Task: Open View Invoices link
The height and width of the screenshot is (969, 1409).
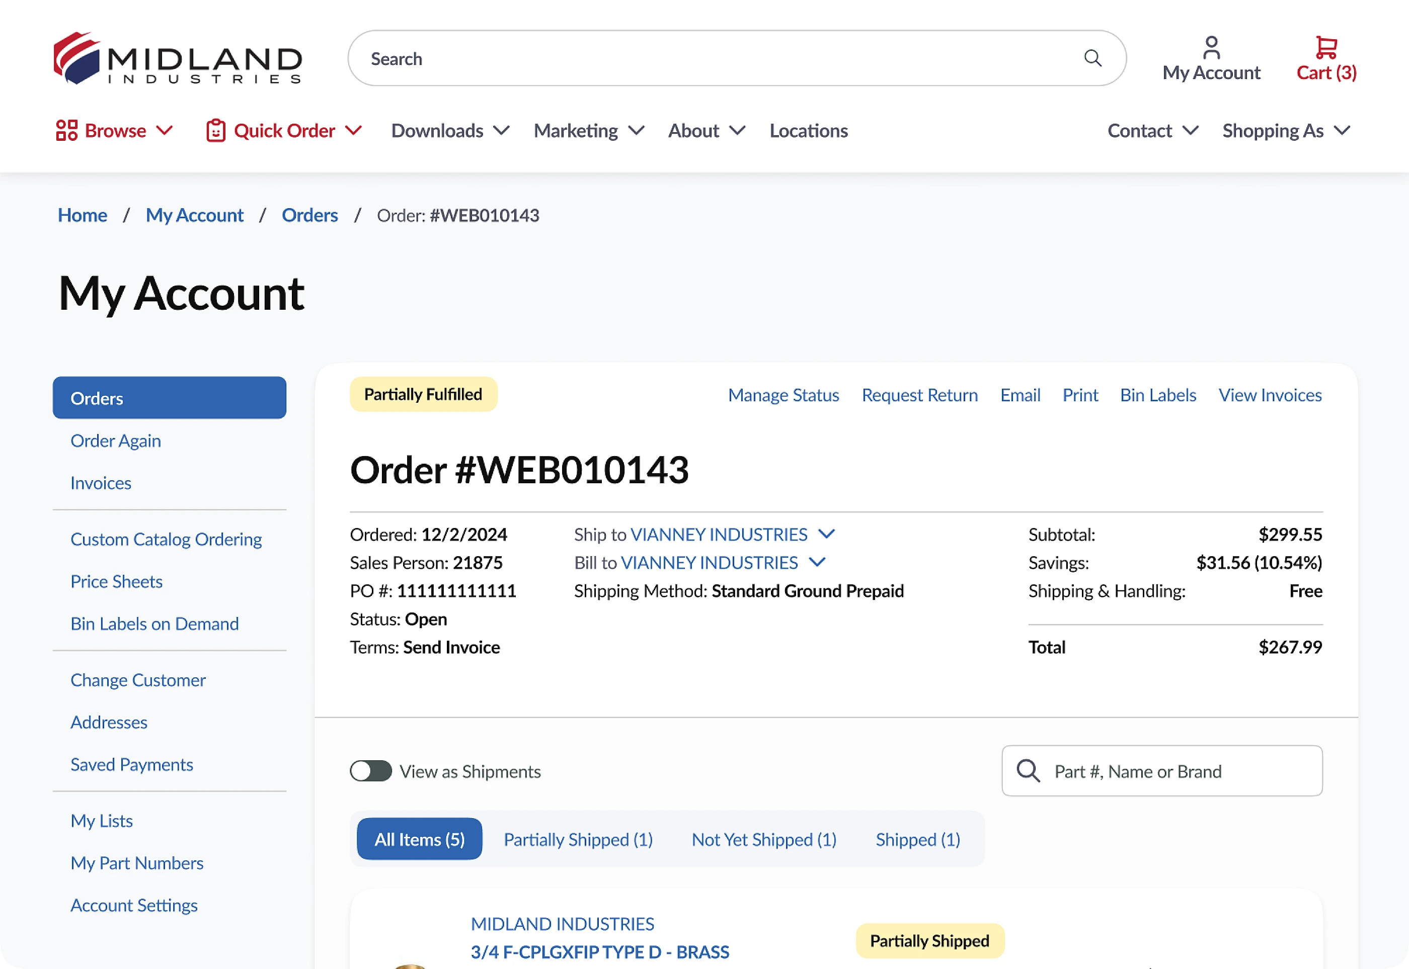Action: click(x=1270, y=395)
